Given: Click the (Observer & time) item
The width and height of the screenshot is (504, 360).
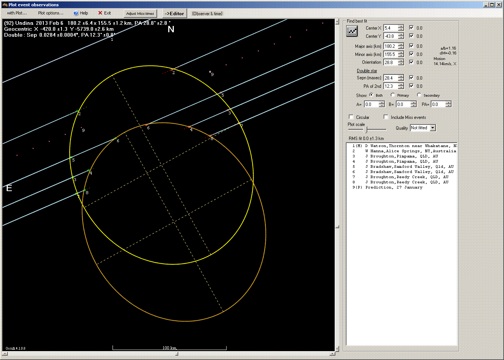Looking at the screenshot, I should tap(207, 13).
